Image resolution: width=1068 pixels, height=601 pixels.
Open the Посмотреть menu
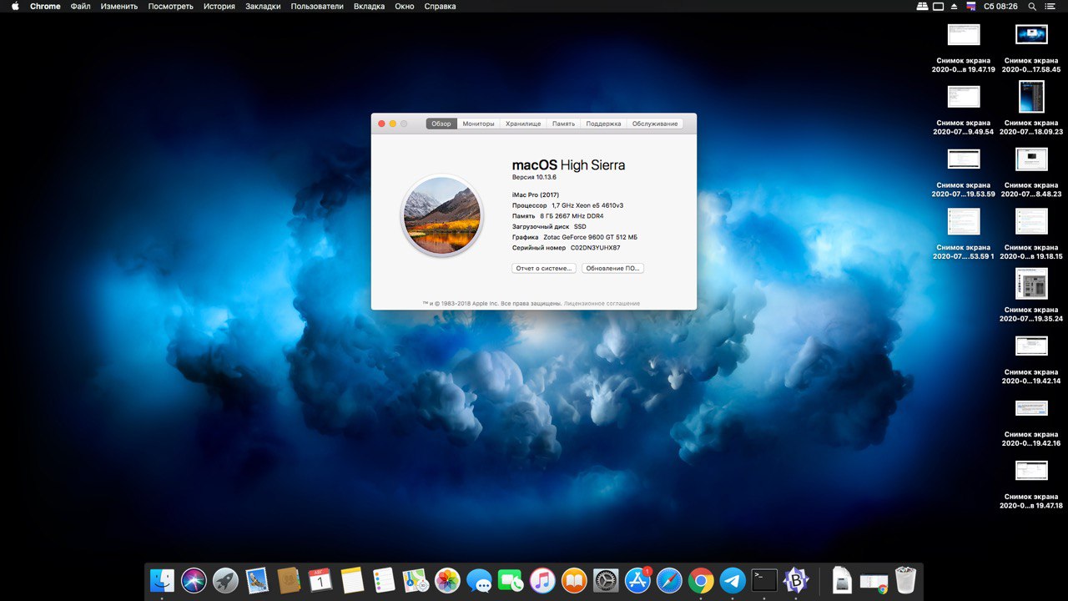[171, 6]
